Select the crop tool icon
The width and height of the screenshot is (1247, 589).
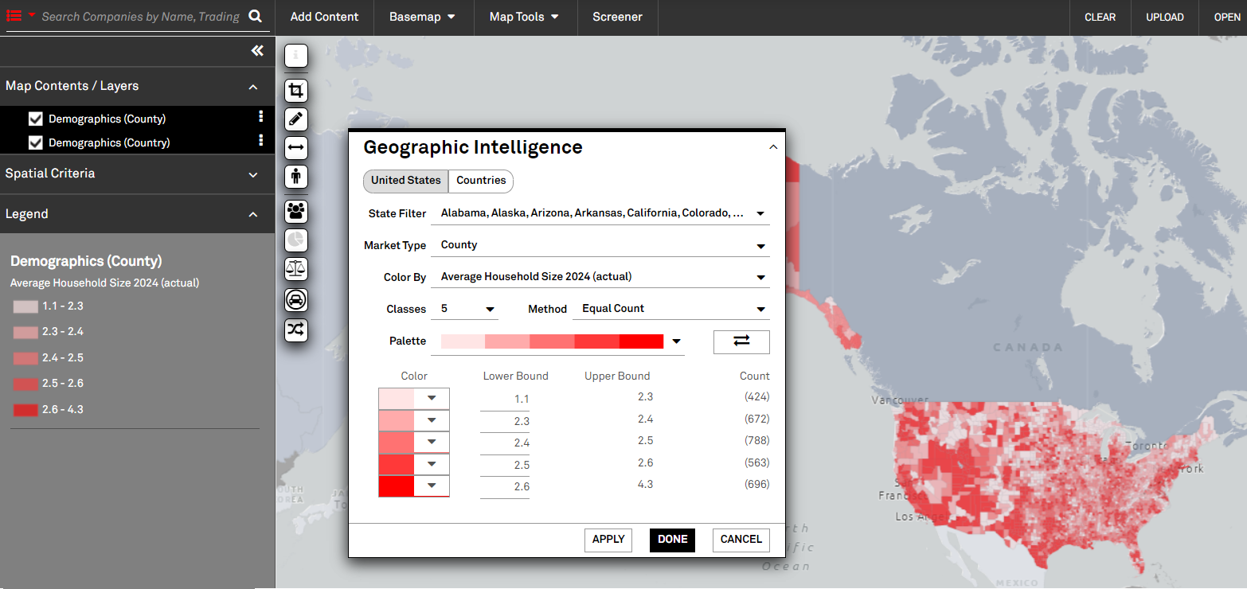296,90
